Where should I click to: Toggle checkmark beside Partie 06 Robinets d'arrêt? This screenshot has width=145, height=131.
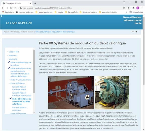coord(9,68)
